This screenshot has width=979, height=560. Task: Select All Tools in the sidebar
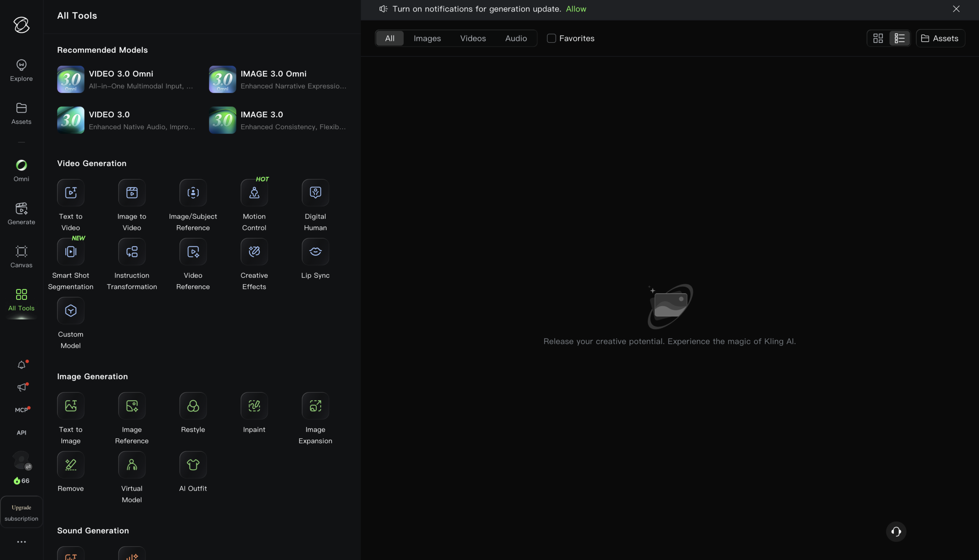(21, 300)
